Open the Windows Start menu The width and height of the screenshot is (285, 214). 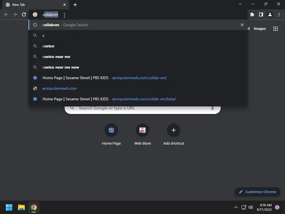click(x=9, y=207)
